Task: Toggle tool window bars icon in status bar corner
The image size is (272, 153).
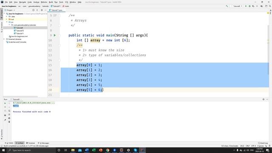Action: 2,146
